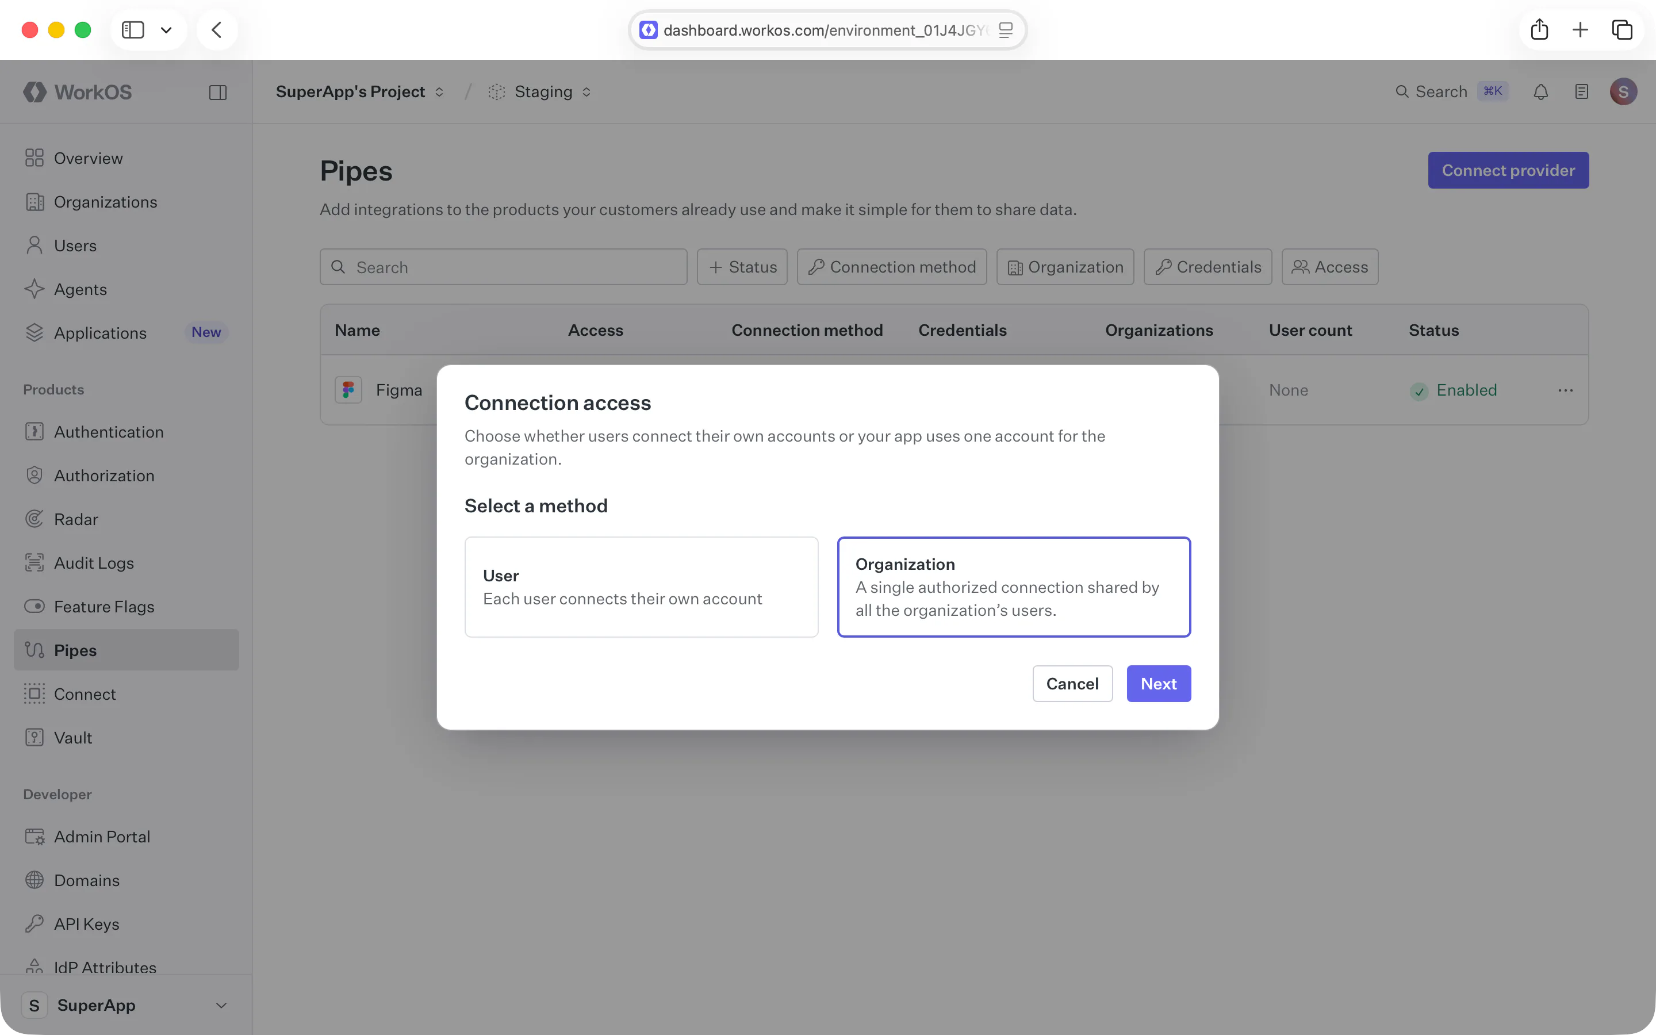Click the Next button in dialog
The width and height of the screenshot is (1656, 1035).
click(x=1159, y=684)
